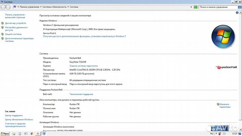242x136 pixels.
Task: Expand dropdown arrow after the address bar computer icon
Action: [18, 7]
